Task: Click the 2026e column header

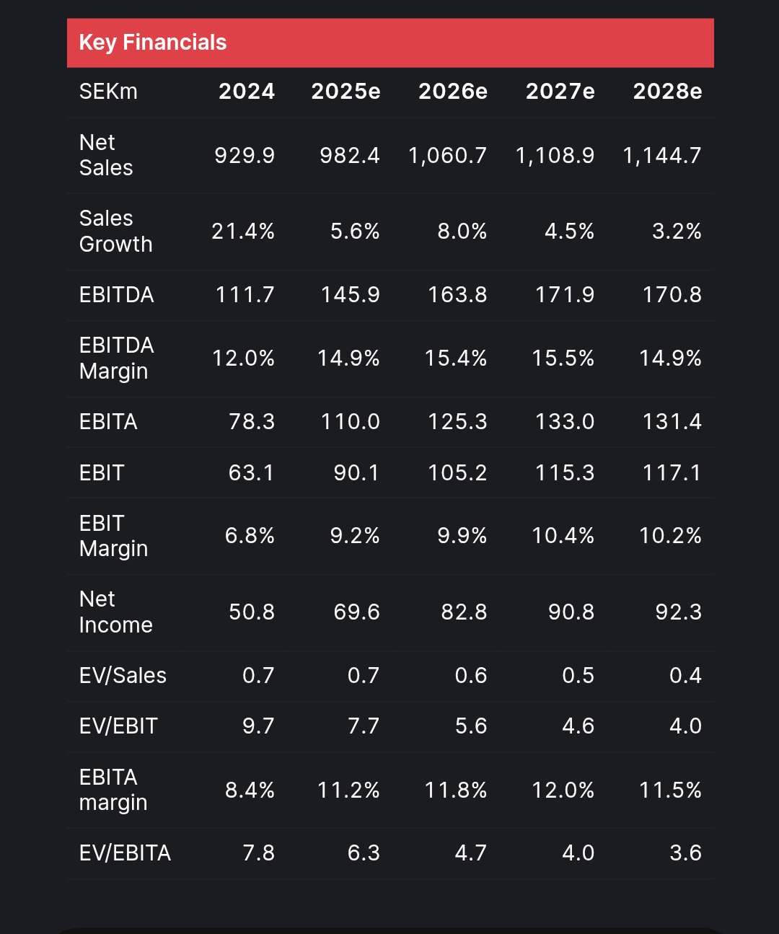Action: tap(452, 92)
